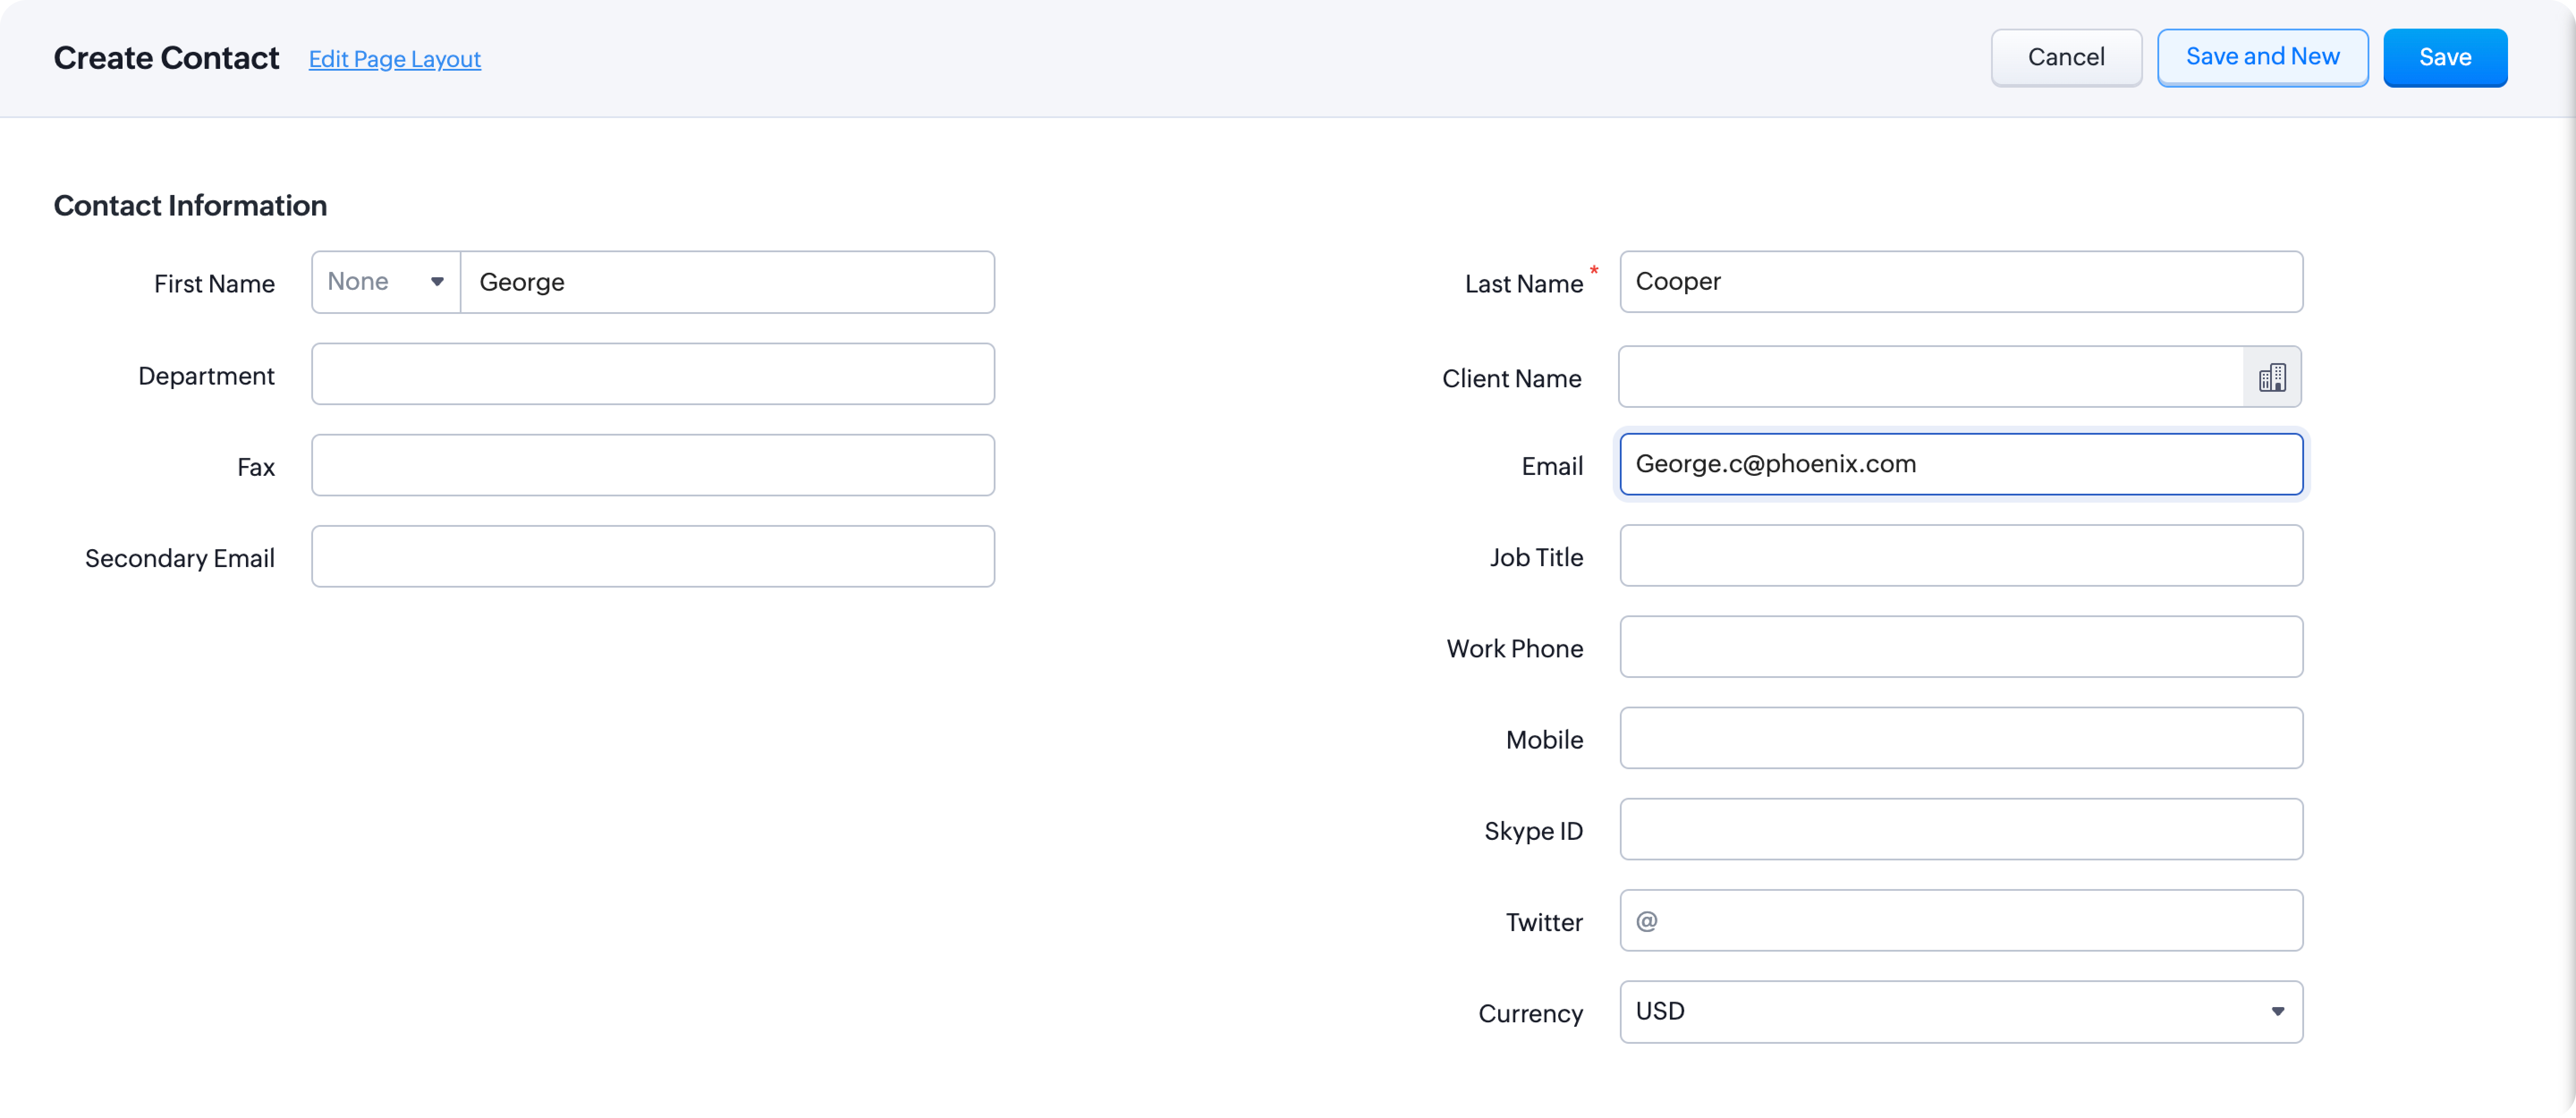Open the Client Name lookup building icon
Image resolution: width=2576 pixels, height=1118 pixels.
point(2271,377)
